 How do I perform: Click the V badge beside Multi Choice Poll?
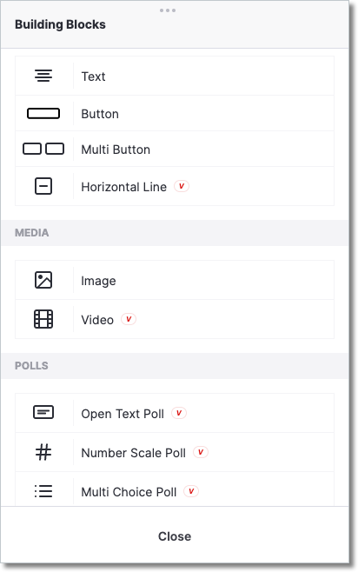[x=191, y=491]
